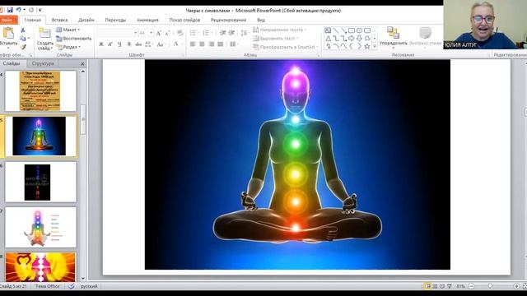Open the Анимация ribbon tab
The width and height of the screenshot is (527, 296).
click(x=147, y=20)
